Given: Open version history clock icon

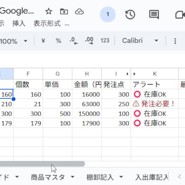Looking at the screenshot, I should pos(130,15).
